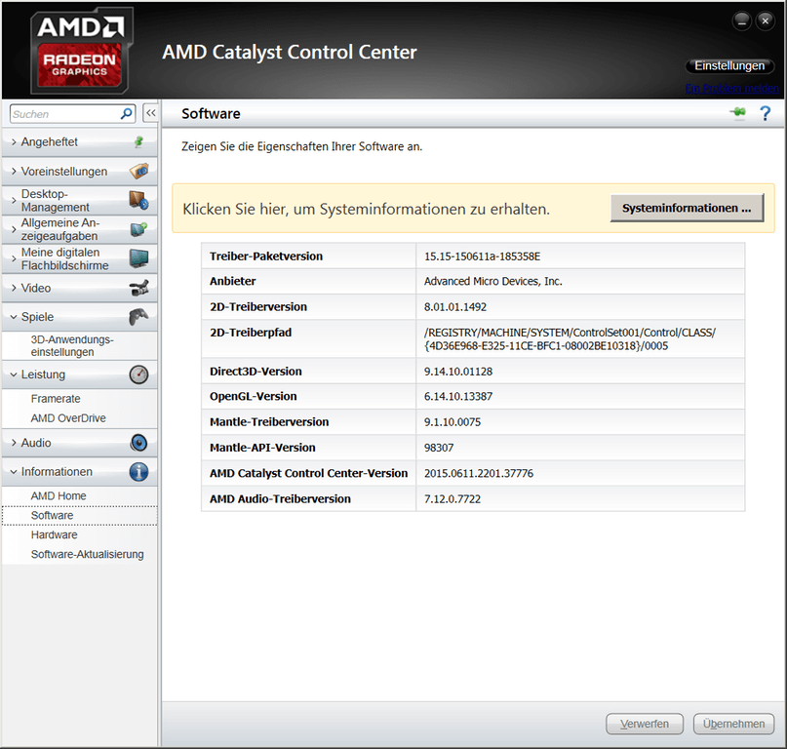This screenshot has width=787, height=749.
Task: Select Mantle API version 98307
Action: point(439,448)
